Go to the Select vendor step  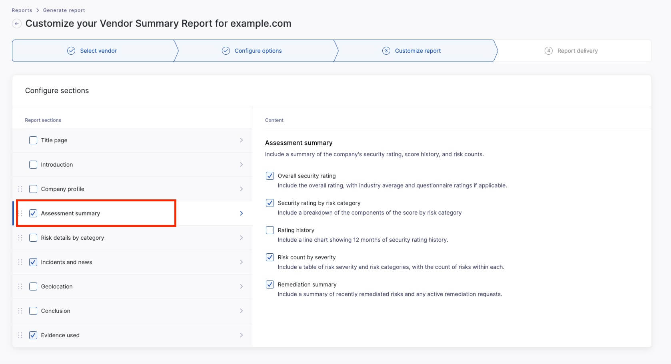coord(95,51)
